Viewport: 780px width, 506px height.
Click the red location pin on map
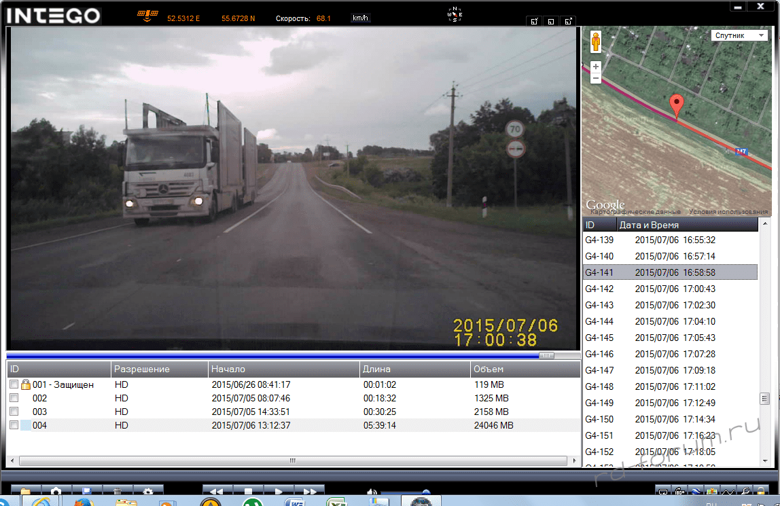click(x=675, y=107)
